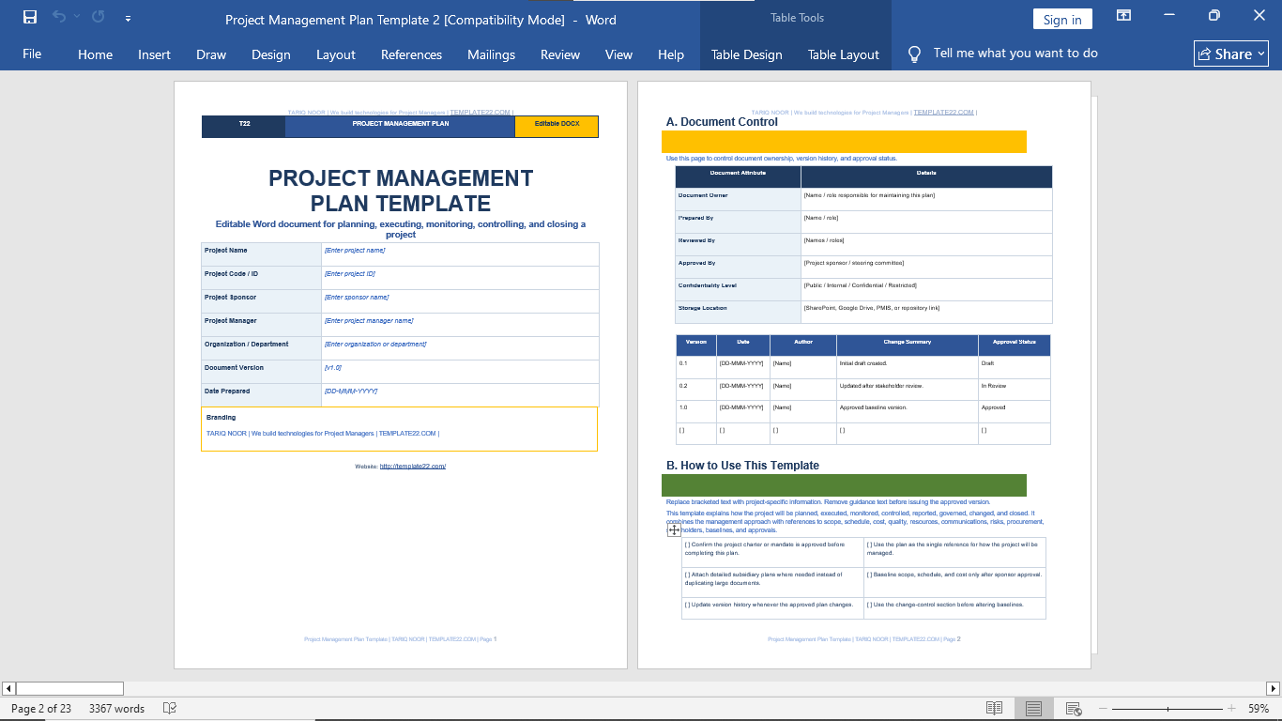Open the Share dropdown button

1231,54
